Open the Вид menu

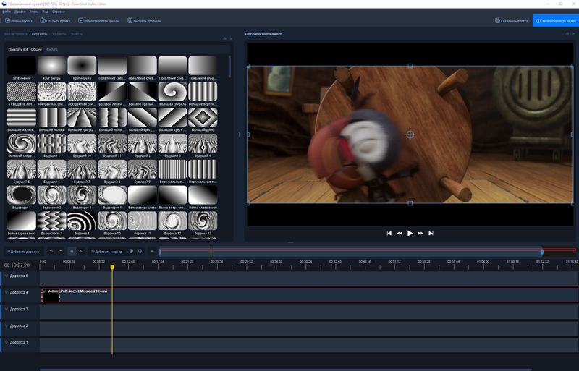click(x=46, y=12)
